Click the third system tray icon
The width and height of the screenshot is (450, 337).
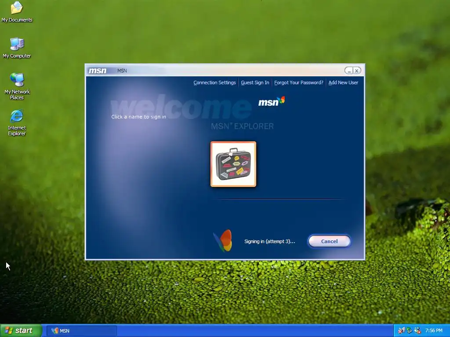[417, 331]
